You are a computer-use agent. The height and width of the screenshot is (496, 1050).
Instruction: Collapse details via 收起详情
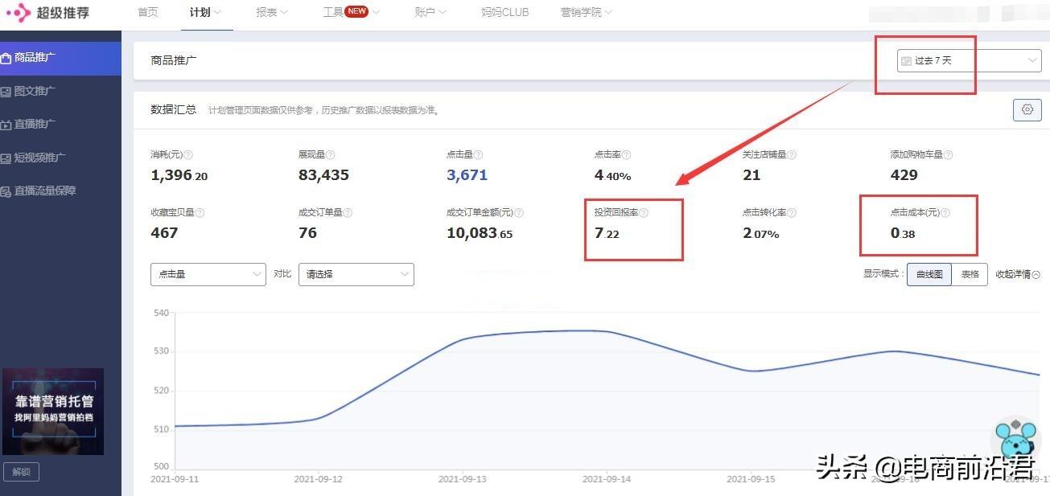pyautogui.click(x=1018, y=274)
